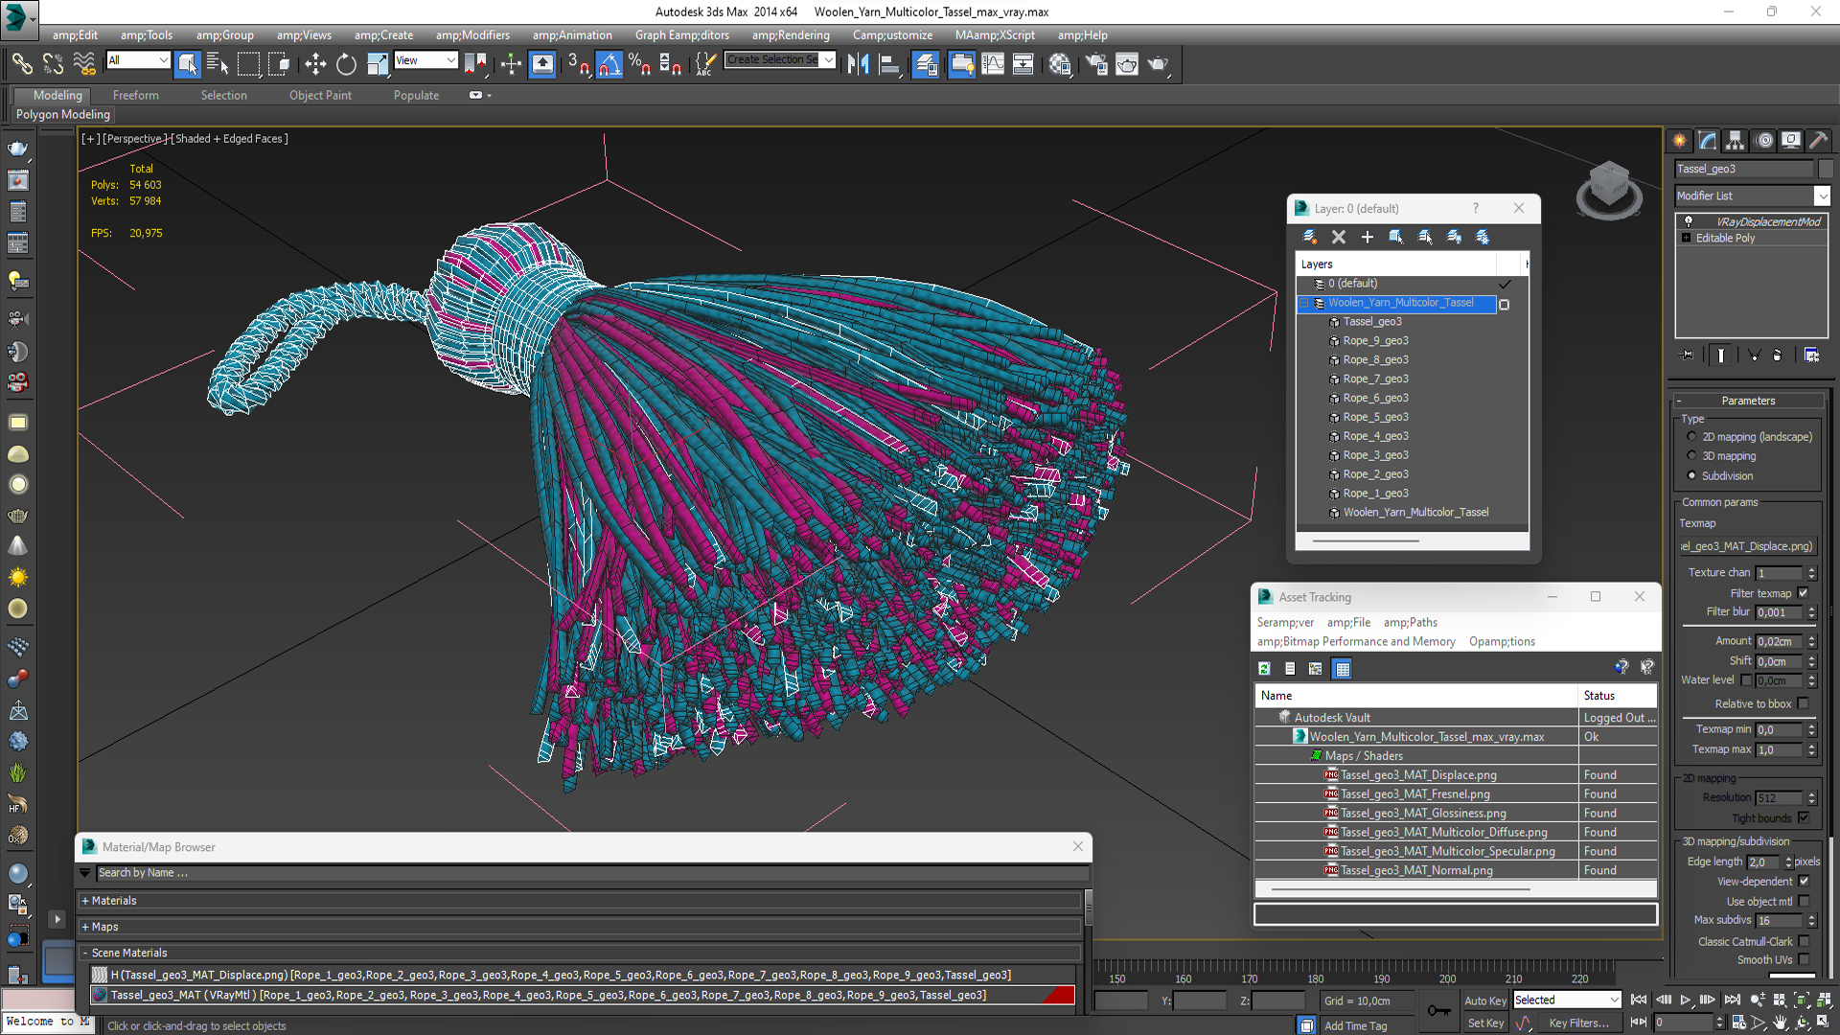1840x1035 pixels.
Task: Select the 3D mapping radio button
Action: pos(1691,456)
